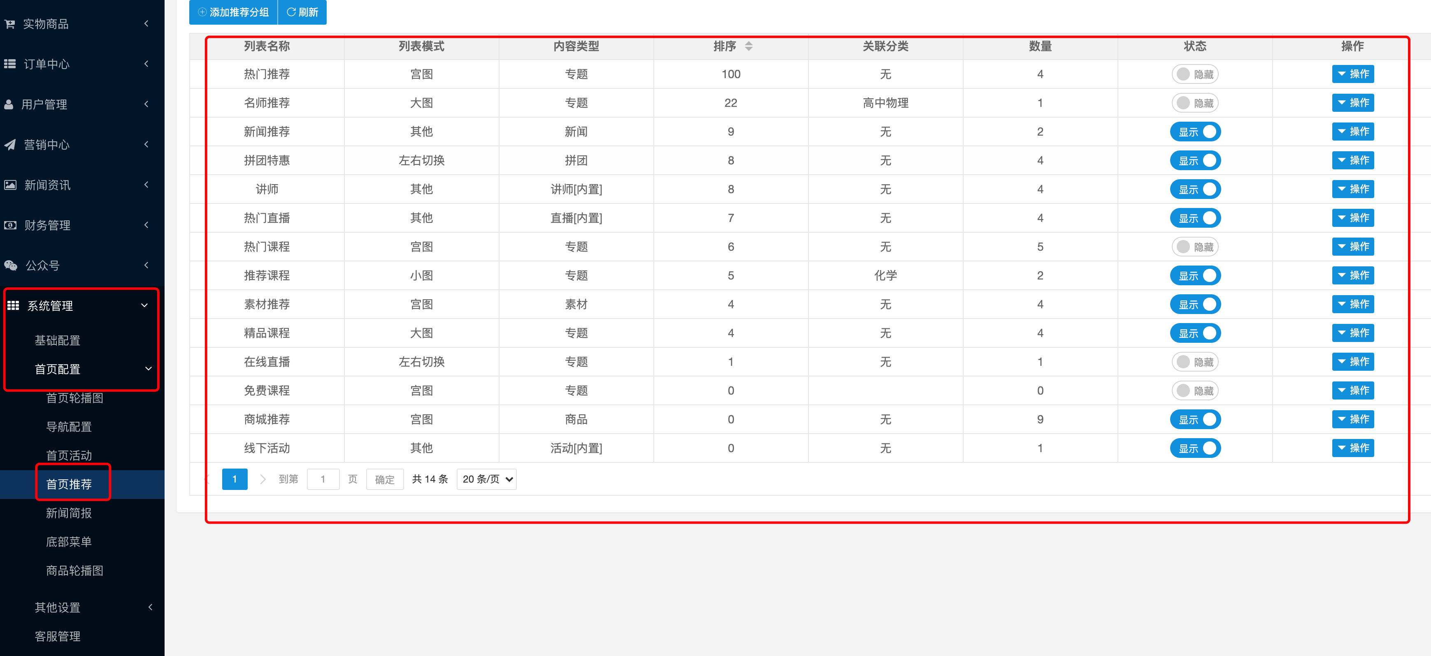Viewport: 1431px width, 656px height.
Task: Open 操作 dropdown for 精品课程 row
Action: (x=1353, y=333)
